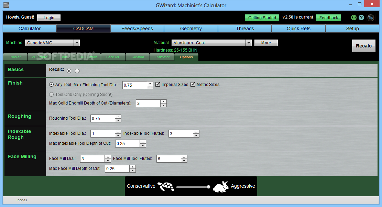Click the Roughing Tool Dia. input field
Image resolution: width=382 pixels, height=207 pixels.
(103, 118)
